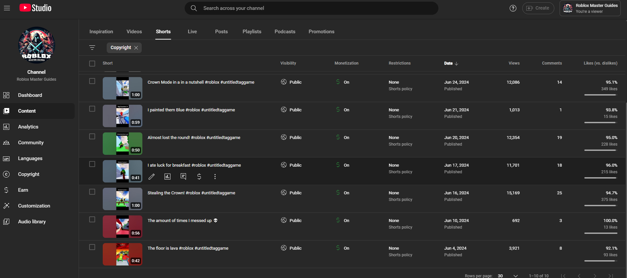Click the Copyright sidebar icon
This screenshot has height=278, width=627.
[6, 174]
